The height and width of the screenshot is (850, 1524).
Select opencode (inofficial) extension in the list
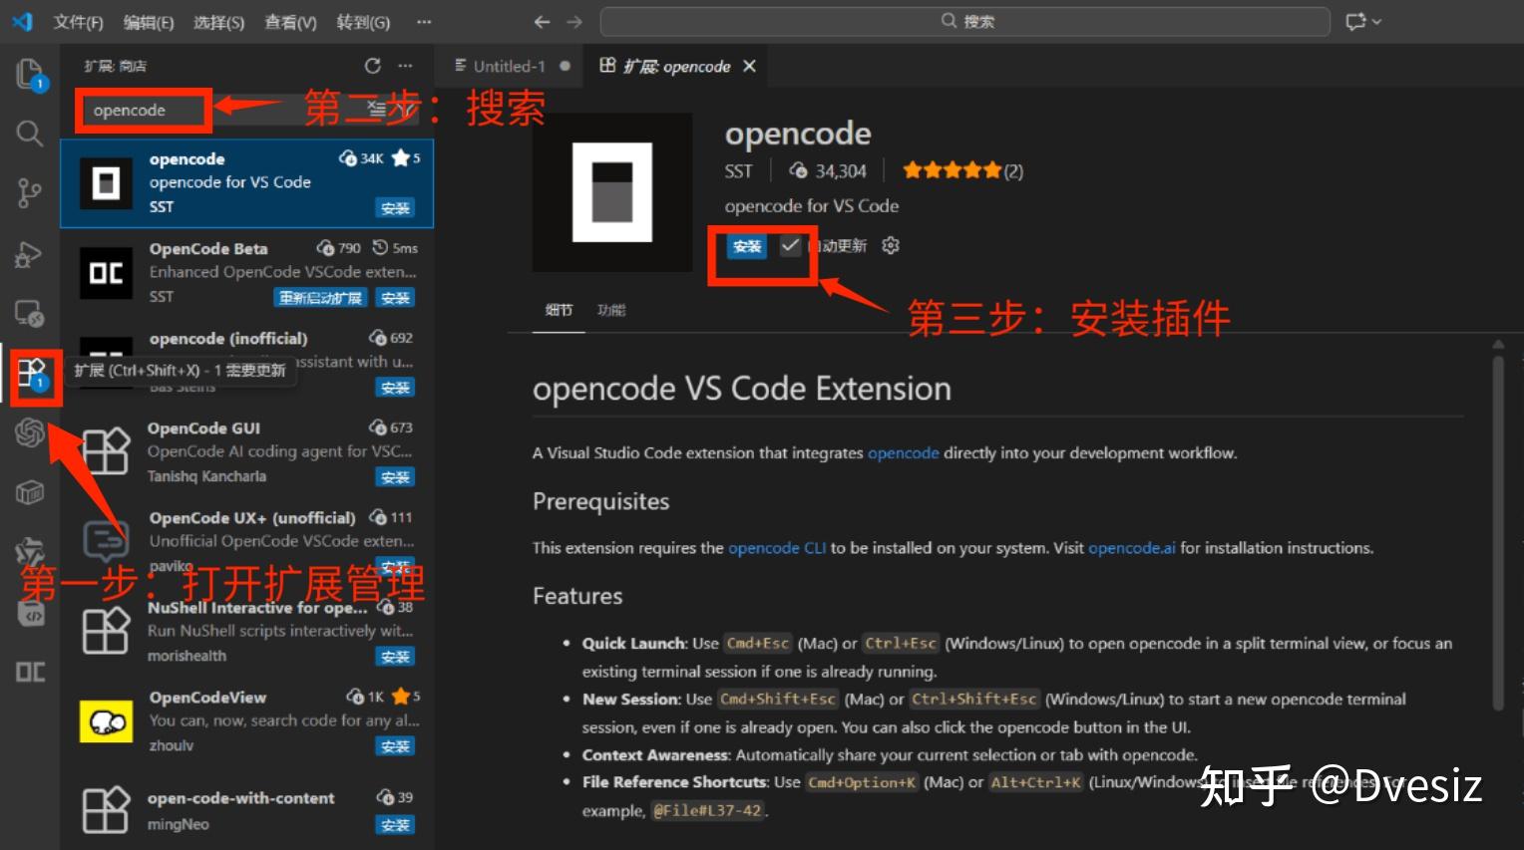point(247,363)
